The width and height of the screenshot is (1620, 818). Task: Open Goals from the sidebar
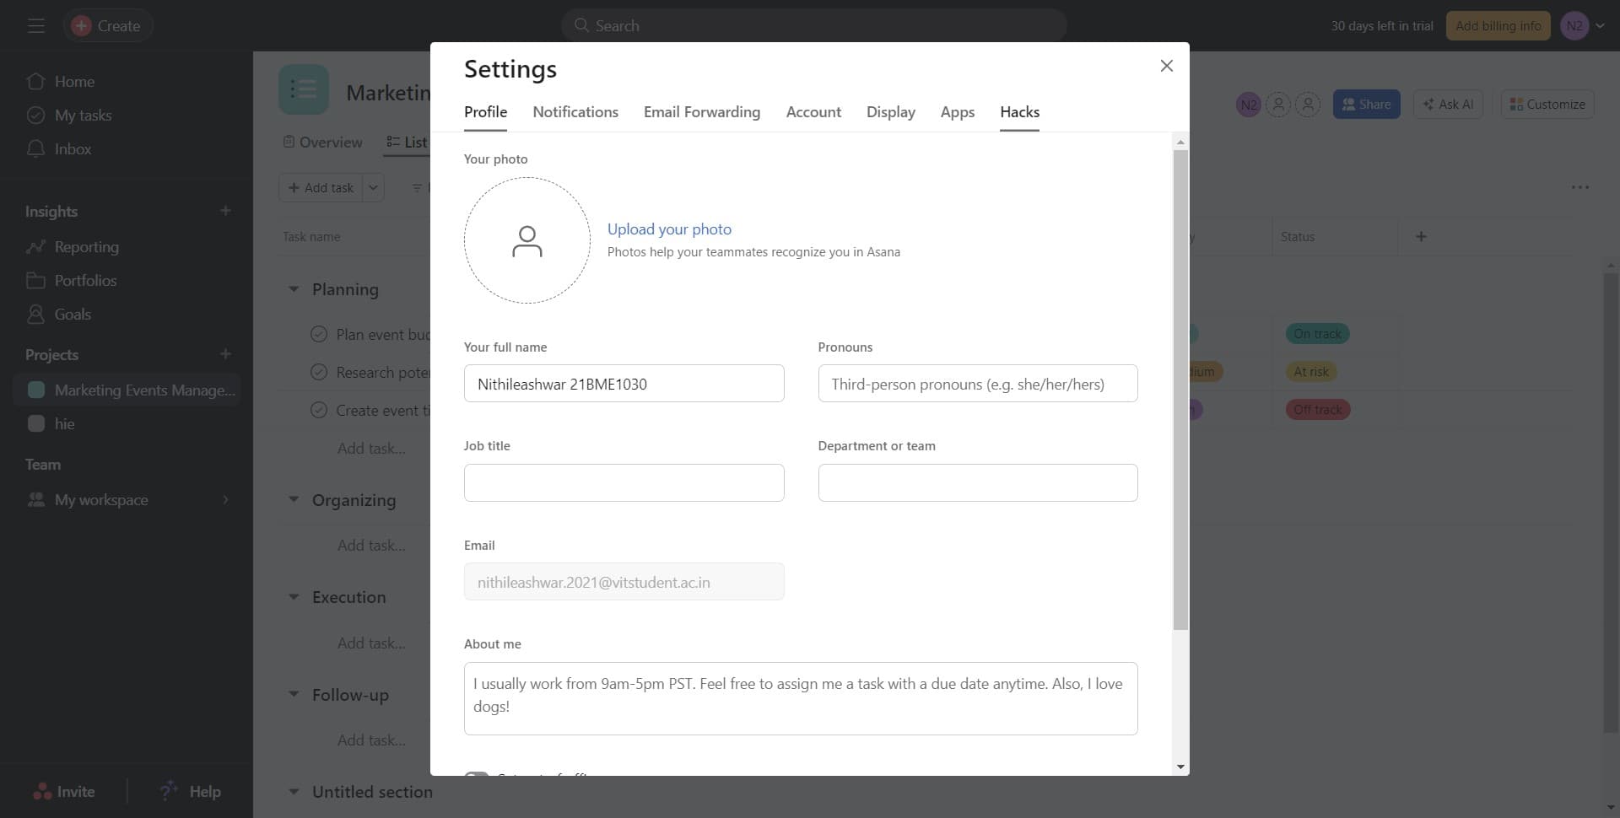point(72,314)
